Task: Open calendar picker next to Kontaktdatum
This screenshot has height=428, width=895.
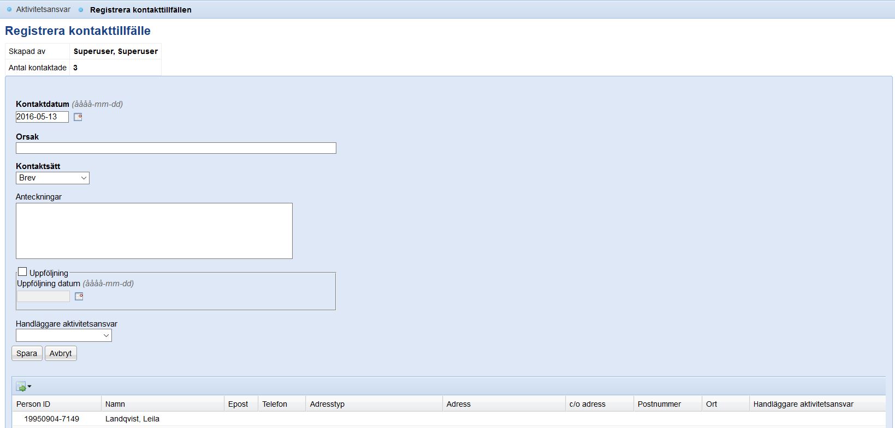Action: tap(78, 117)
